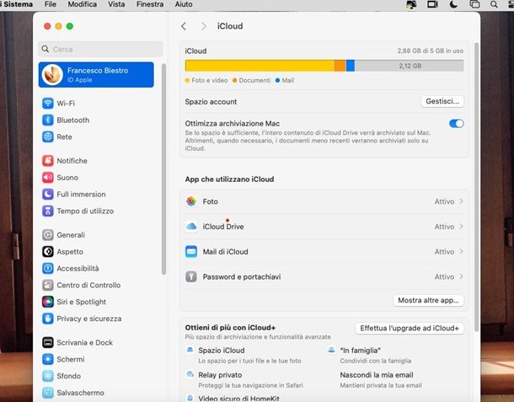
Task: Click the Generali gear icon
Action: point(48,234)
